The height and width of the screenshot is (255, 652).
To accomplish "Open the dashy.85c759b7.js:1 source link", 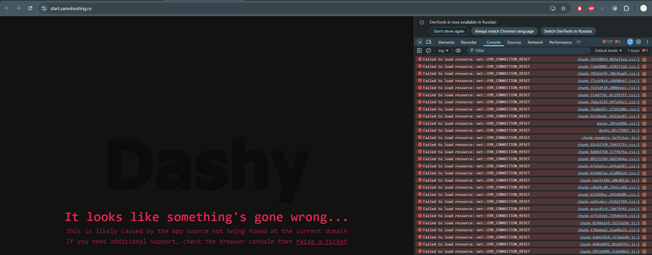I will pyautogui.click(x=619, y=131).
